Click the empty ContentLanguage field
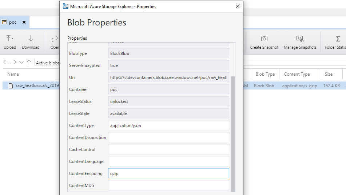Viewport: 346px width, 195px height. click(168, 162)
